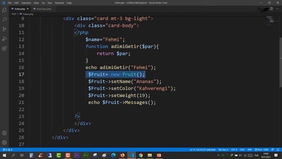
Task: Open the File menu
Action: coord(10,3)
